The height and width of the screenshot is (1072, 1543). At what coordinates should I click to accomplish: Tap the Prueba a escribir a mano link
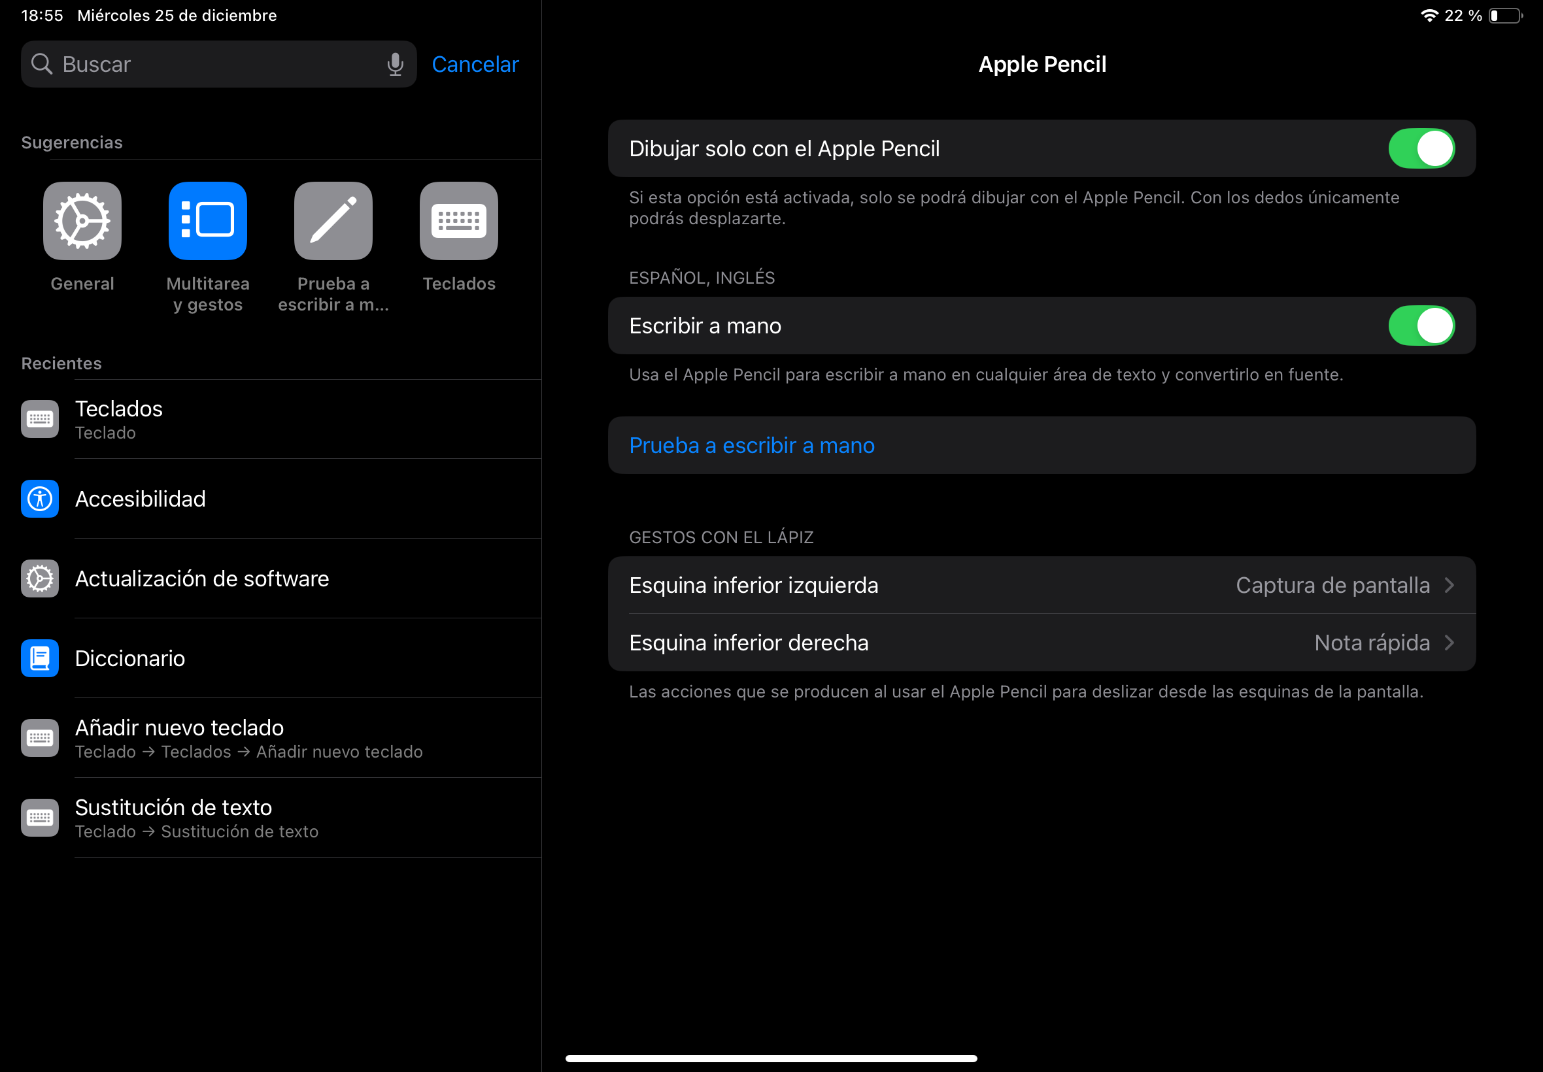click(x=752, y=445)
